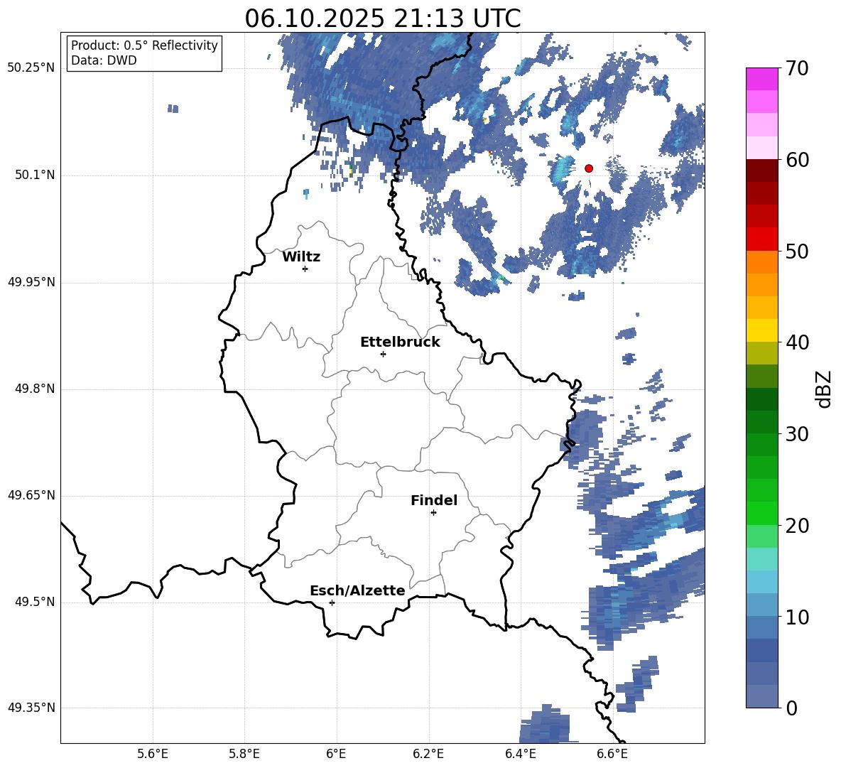Pick the olive band just below 40 dBZ

pyautogui.click(x=761, y=353)
